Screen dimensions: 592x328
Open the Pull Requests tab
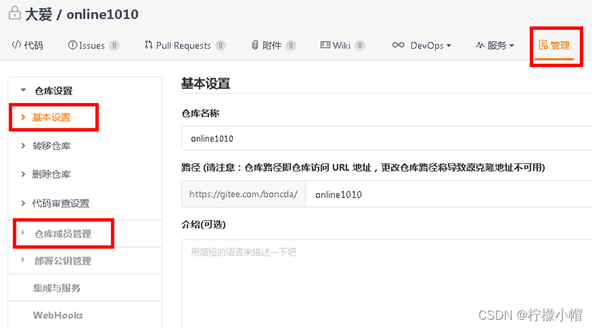pyautogui.click(x=185, y=45)
